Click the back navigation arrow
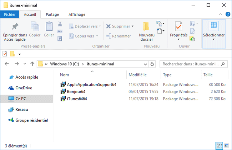 [x=7, y=64]
